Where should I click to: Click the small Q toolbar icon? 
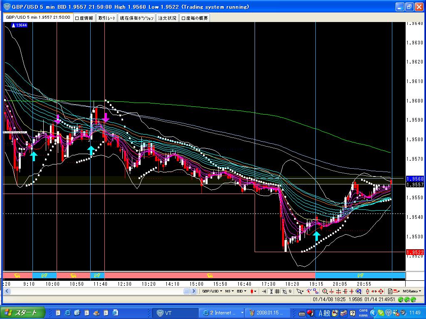click(x=290, y=291)
